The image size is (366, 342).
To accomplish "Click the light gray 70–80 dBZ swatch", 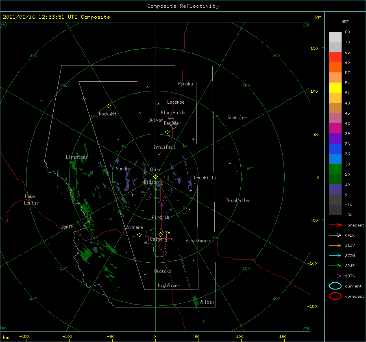I will point(335,37).
